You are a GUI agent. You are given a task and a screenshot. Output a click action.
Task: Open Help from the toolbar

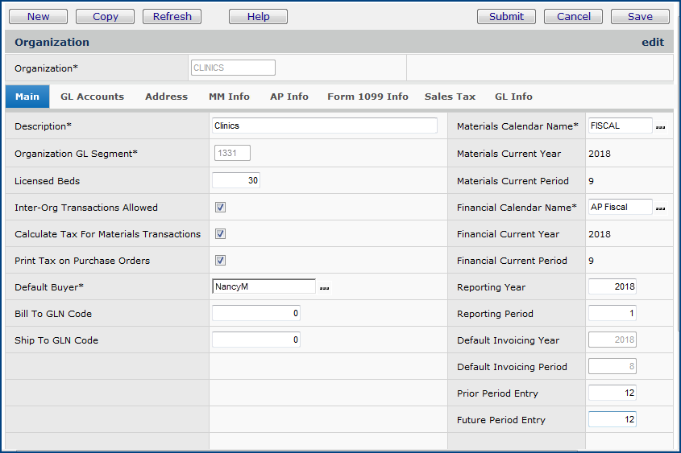click(x=258, y=16)
